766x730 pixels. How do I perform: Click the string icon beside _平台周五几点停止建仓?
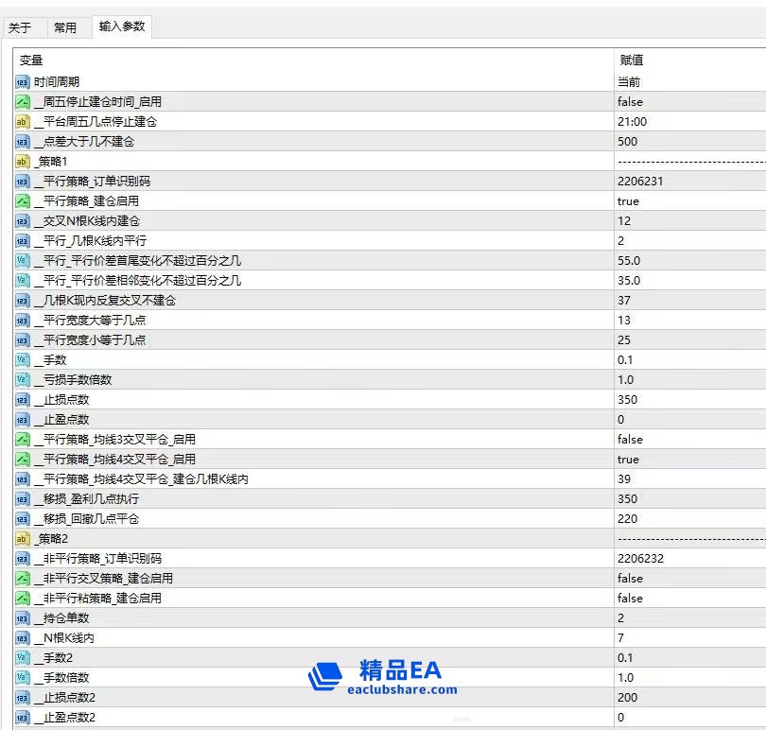coord(23,122)
